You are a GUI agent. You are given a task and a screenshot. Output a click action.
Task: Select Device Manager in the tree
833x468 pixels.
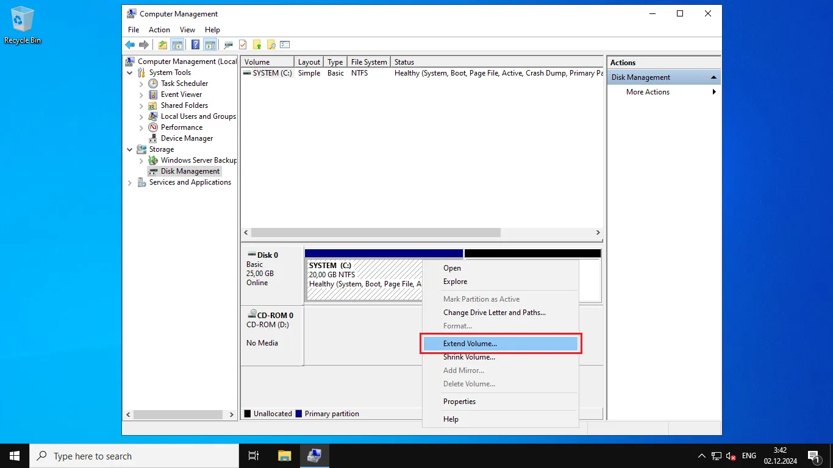coord(187,138)
